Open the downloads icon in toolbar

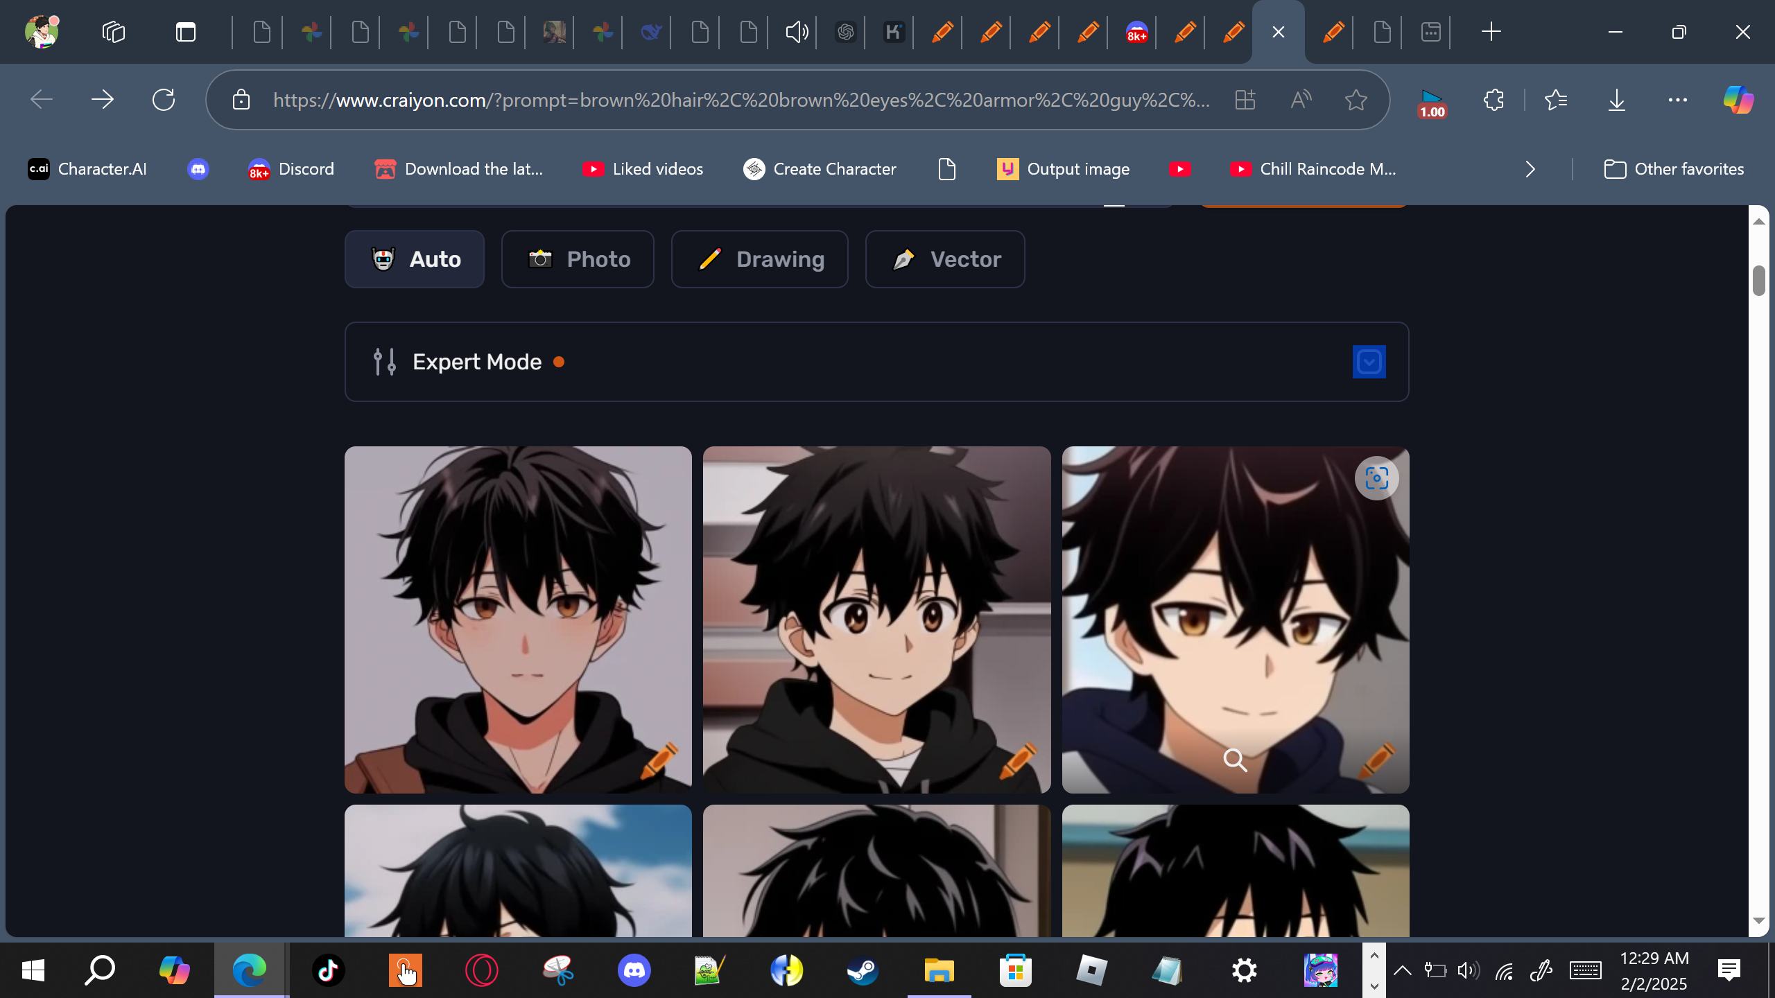tap(1616, 100)
